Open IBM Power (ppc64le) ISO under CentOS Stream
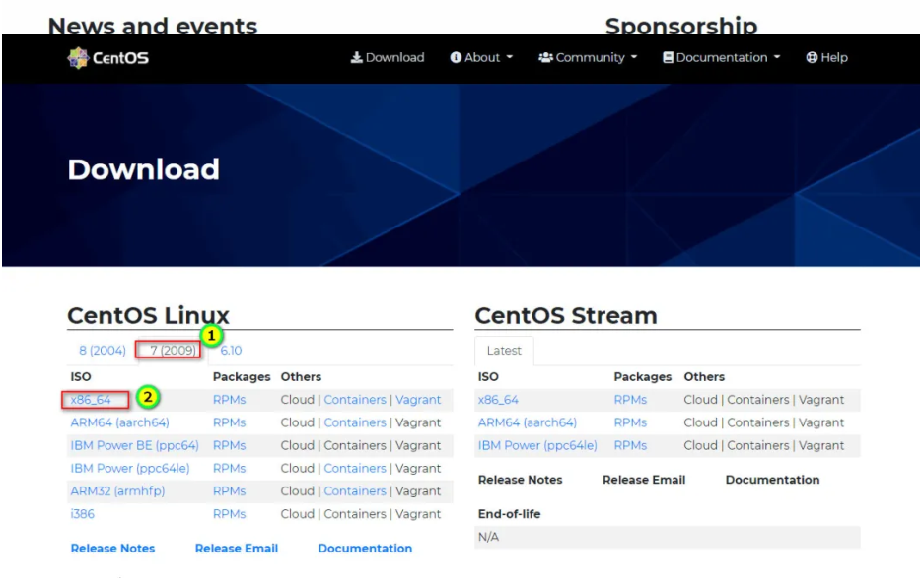This screenshot has height=585, width=922. point(537,446)
